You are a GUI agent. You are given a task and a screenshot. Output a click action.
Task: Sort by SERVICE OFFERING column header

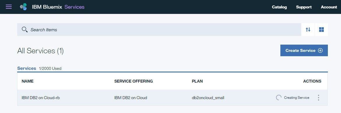133,81
